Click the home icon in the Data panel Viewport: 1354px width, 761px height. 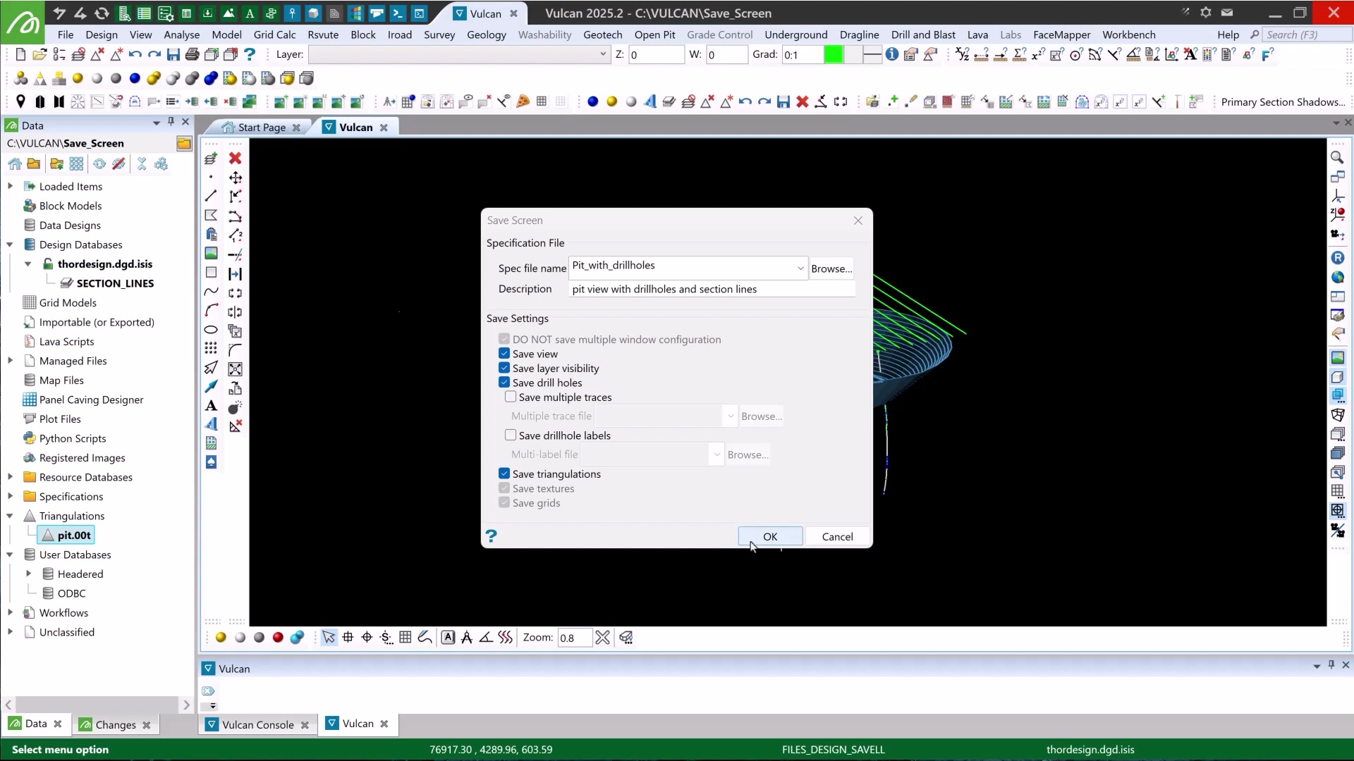coord(15,164)
